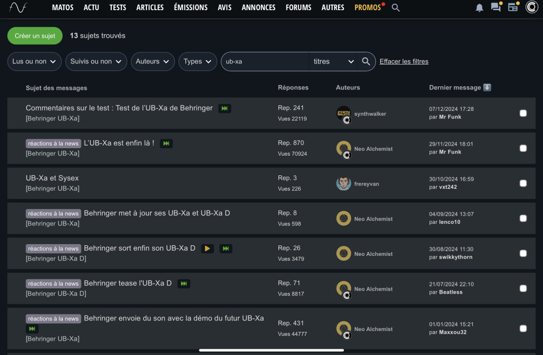The image size is (543, 355).
Task: Open thread UB-Xa et Sysex
Action: pyautogui.click(x=52, y=178)
